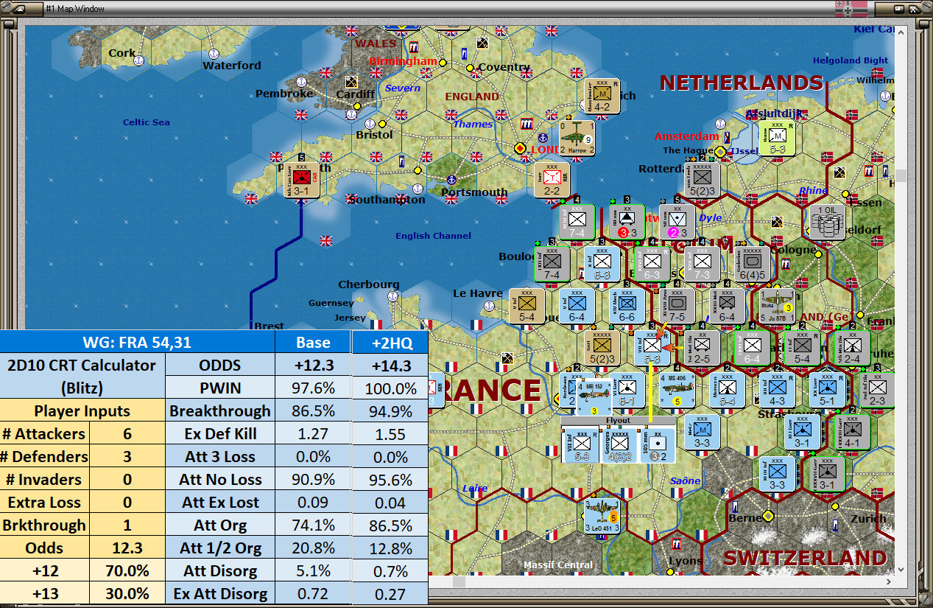Select the white Territorial 2-2 counter near Portsmouth

tap(552, 181)
